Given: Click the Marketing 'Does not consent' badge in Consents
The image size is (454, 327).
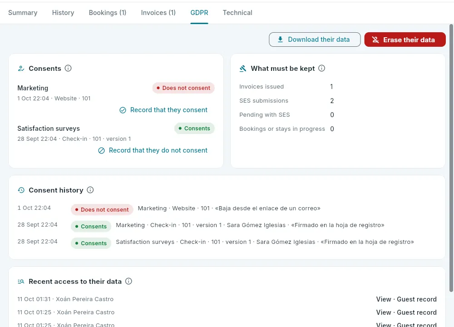Looking at the screenshot, I should pos(183,88).
